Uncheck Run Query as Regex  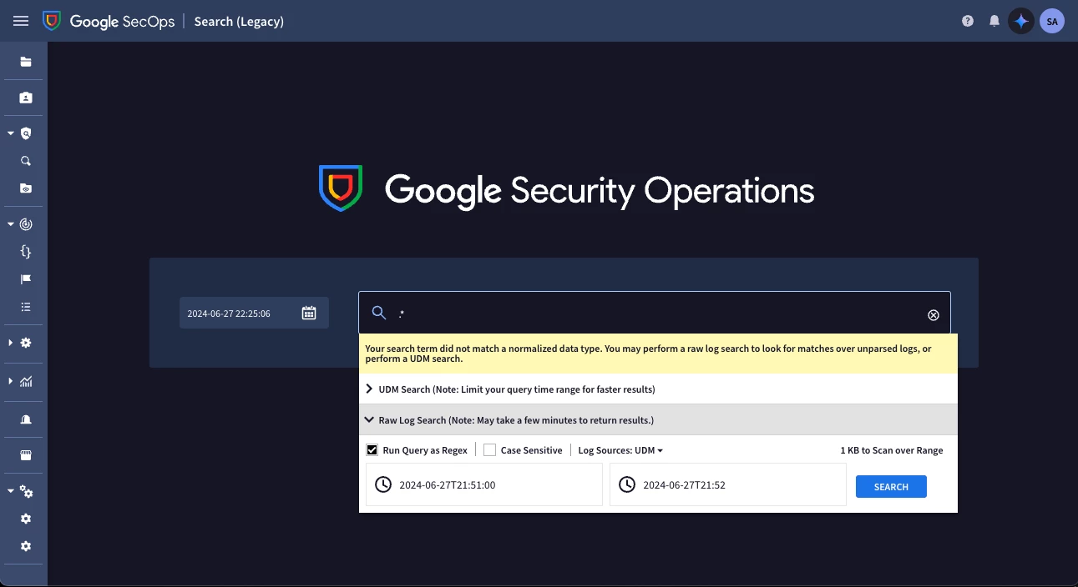click(x=372, y=450)
